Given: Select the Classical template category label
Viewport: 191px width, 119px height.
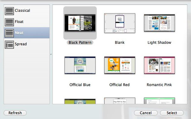Looking at the screenshot, I should (x=22, y=10).
